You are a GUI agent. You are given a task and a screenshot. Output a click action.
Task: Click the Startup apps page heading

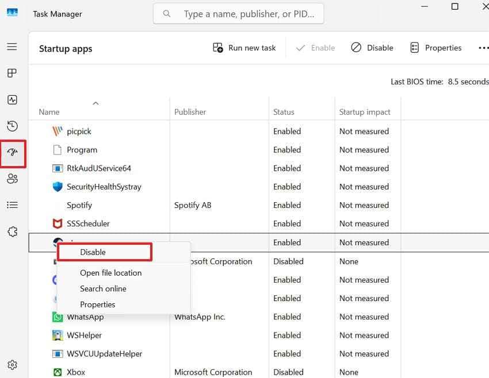pos(66,49)
